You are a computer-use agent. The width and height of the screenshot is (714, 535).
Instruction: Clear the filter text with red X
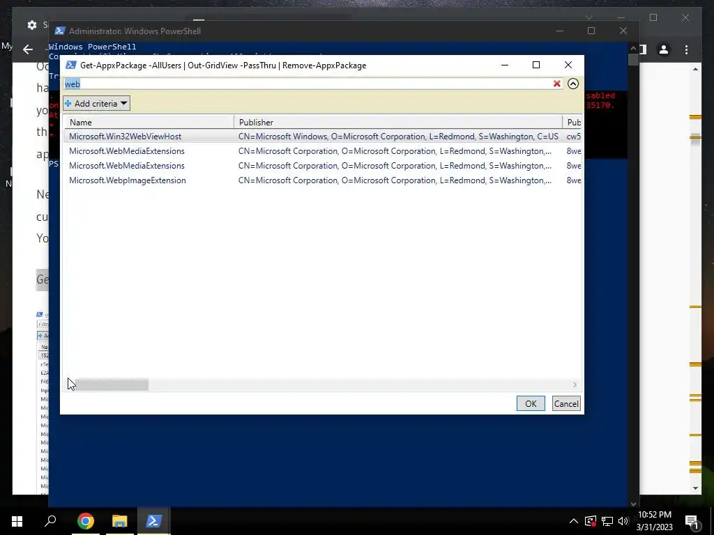click(556, 84)
